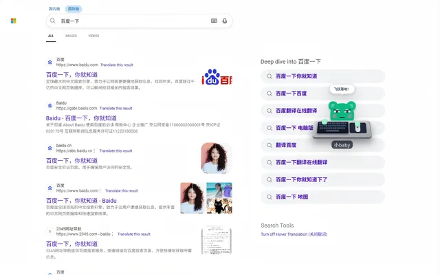Click search icon beside 百度一下翻译在线翻译
Screen dimensions: 440x275
tap(269, 162)
